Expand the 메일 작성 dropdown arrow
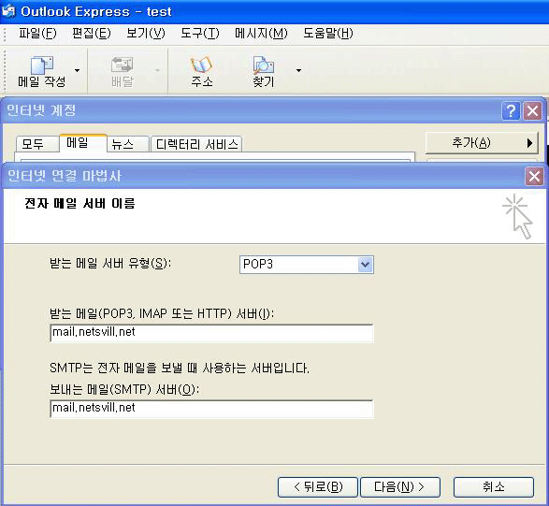 (77, 71)
